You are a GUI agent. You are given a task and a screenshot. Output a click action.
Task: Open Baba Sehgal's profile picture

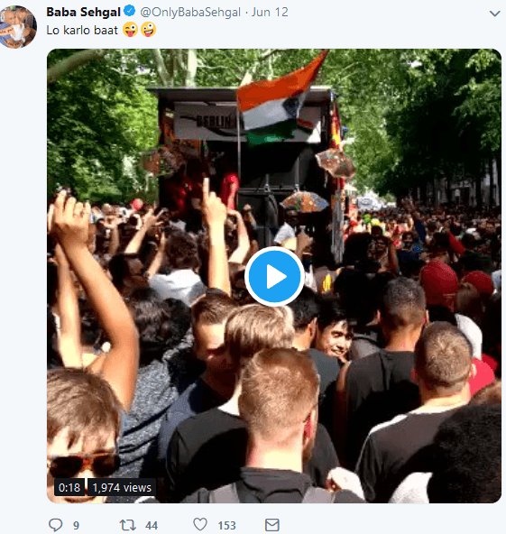coord(18,26)
